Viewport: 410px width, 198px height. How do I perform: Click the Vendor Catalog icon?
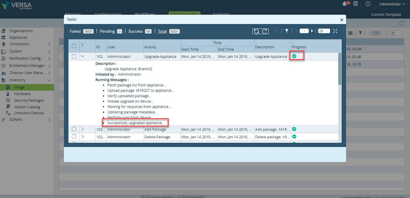[8, 107]
